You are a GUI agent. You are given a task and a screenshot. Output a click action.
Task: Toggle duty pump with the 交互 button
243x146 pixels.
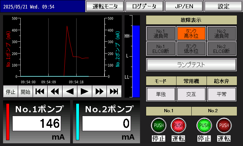[x=191, y=94]
